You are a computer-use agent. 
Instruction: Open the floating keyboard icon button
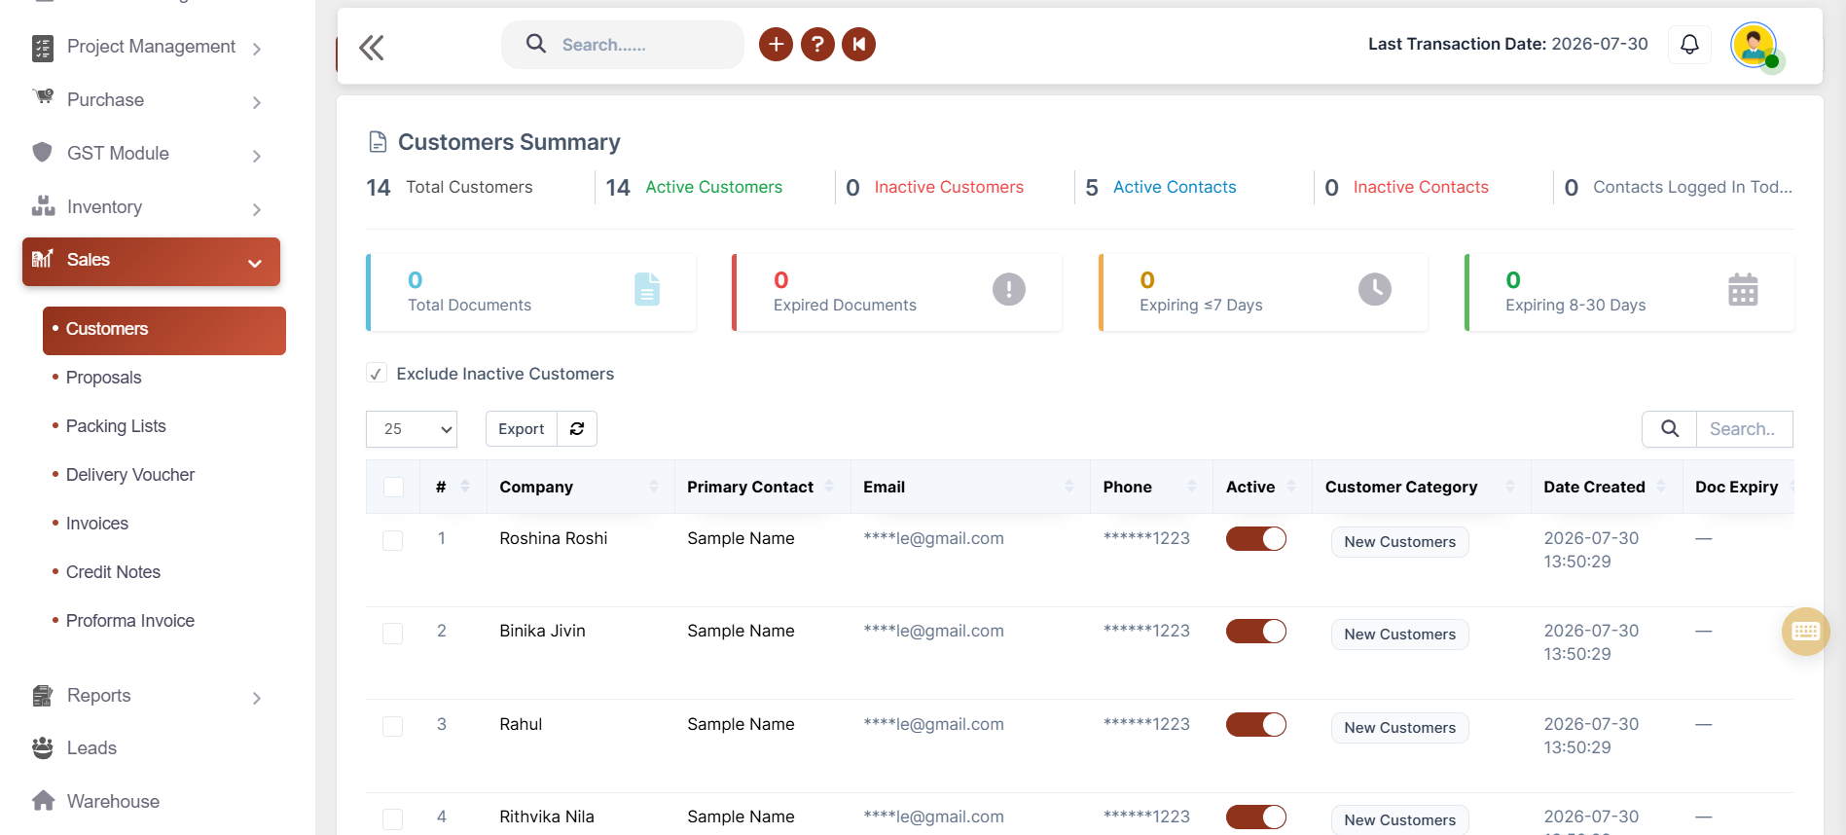(1806, 632)
